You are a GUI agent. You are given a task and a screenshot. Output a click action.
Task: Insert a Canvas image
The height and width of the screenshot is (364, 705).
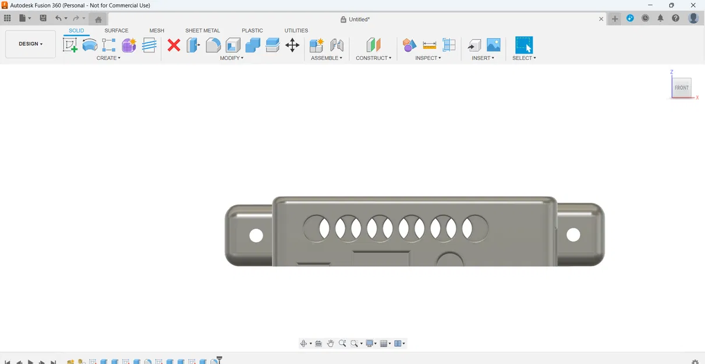[494, 45]
